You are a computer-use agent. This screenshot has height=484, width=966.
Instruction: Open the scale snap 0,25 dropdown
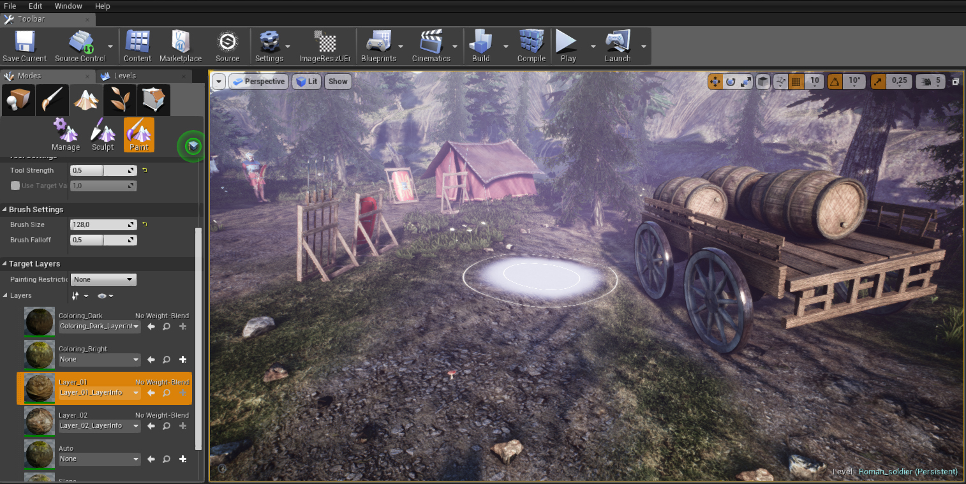coord(899,82)
